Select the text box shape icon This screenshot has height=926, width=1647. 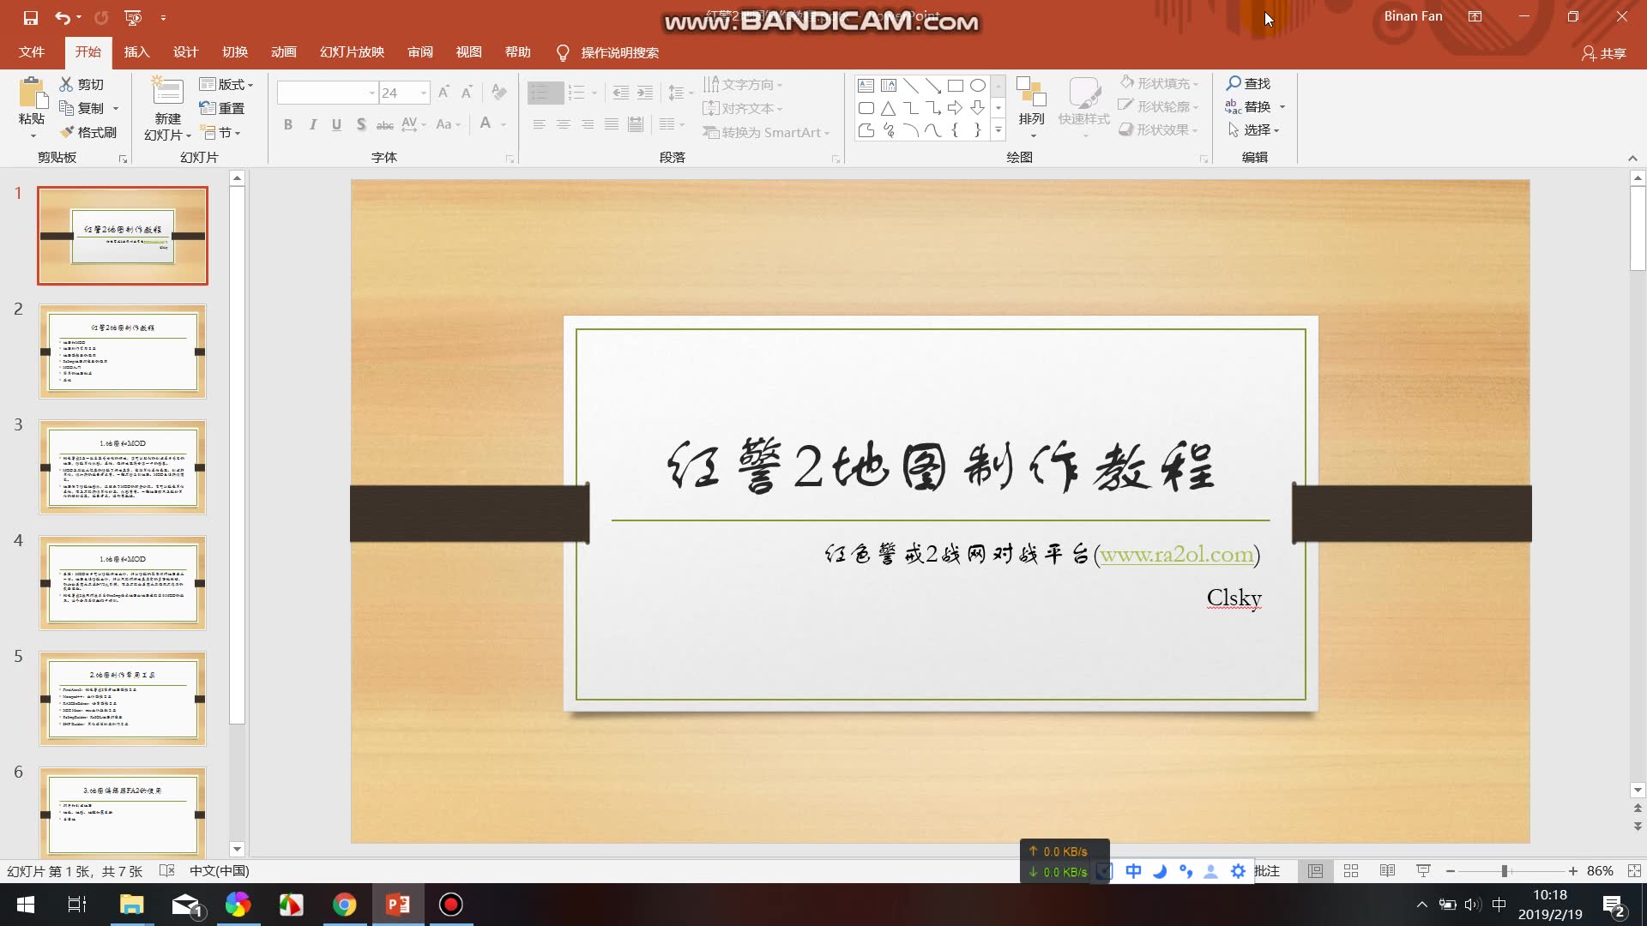click(x=866, y=86)
